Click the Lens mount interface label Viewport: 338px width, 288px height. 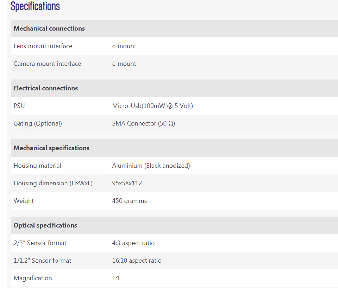click(x=43, y=46)
